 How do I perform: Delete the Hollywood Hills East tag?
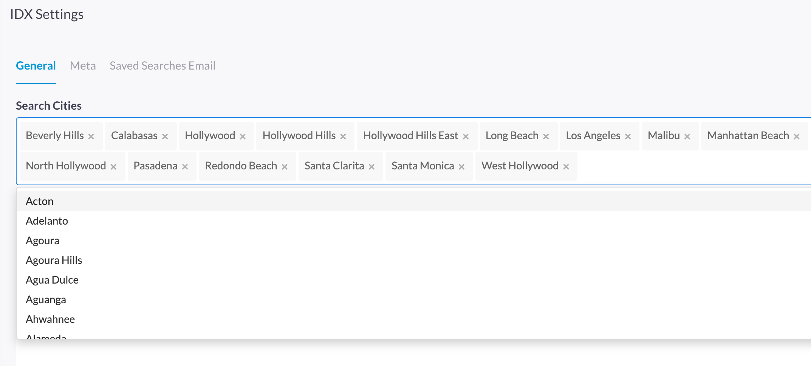466,136
